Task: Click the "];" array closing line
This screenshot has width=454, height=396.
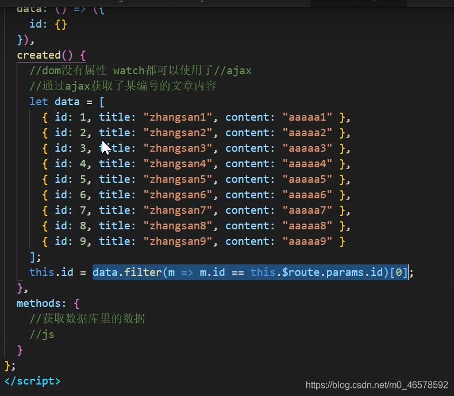Action: click(35, 257)
